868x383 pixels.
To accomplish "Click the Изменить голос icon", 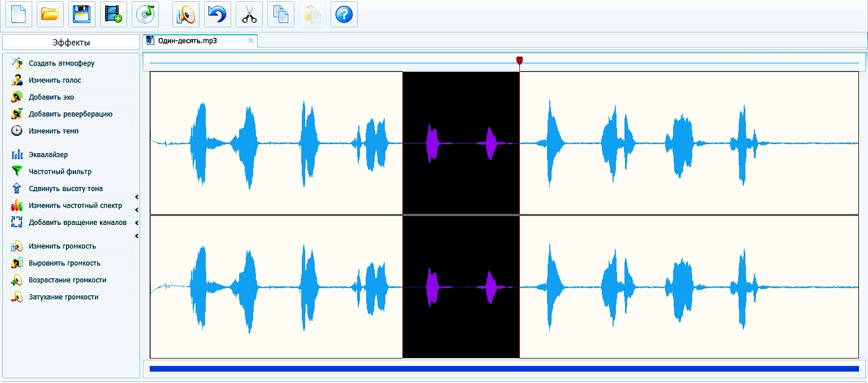I will point(17,80).
